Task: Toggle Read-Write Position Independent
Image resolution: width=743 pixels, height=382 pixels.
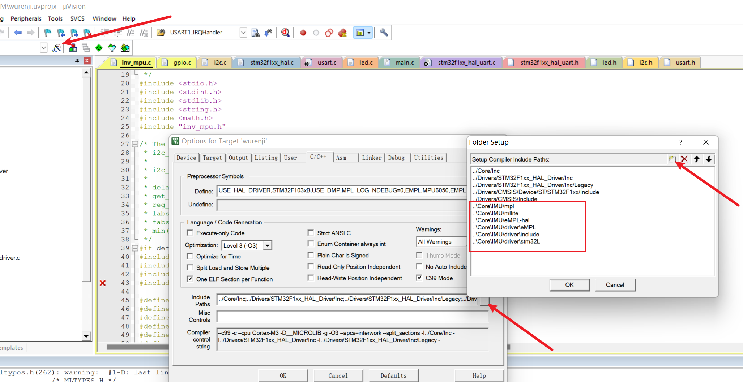Action: (311, 278)
